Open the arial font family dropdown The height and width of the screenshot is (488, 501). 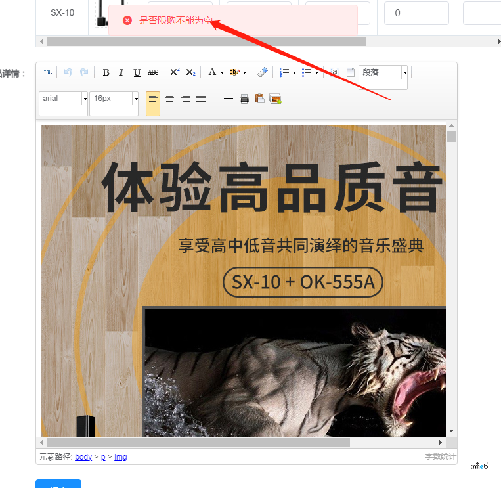[x=63, y=104]
